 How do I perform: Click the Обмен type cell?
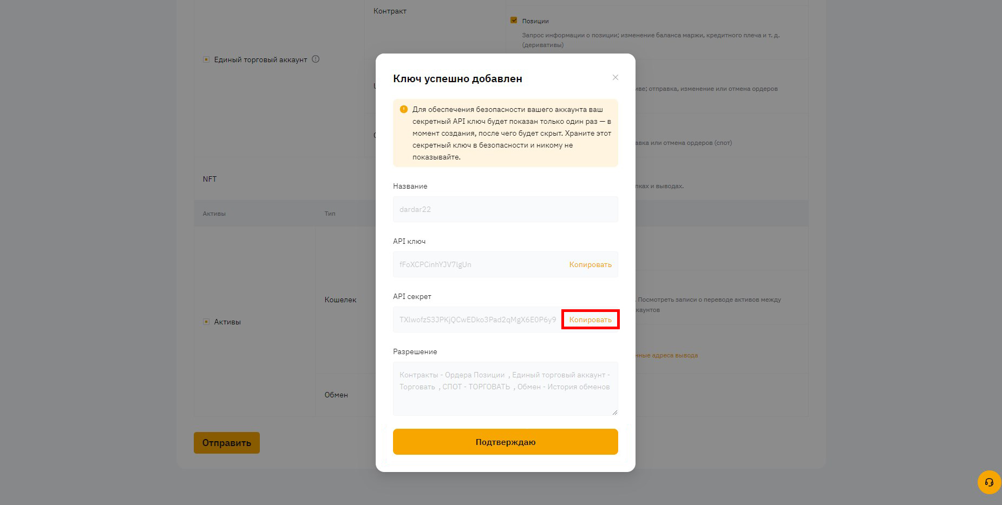(x=336, y=395)
